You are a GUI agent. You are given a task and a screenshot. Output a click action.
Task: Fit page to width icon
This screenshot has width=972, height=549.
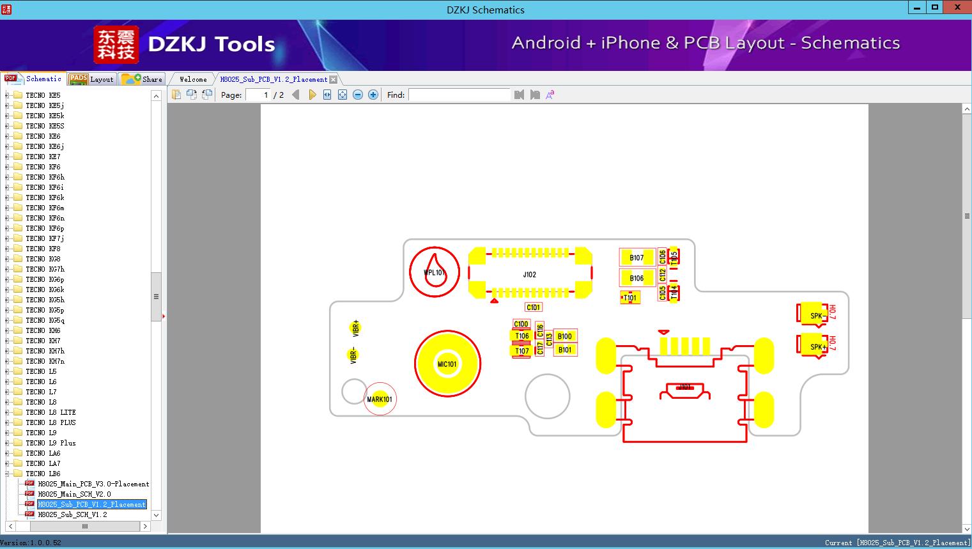point(327,95)
